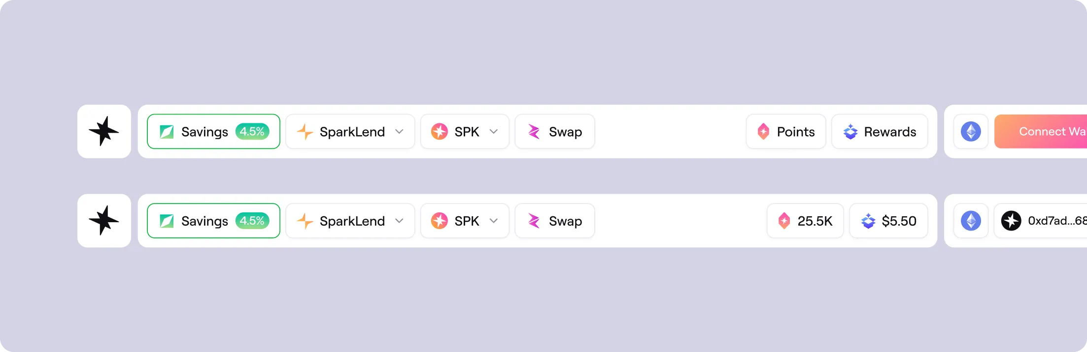
Task: Click the Ethereum network icon
Action: point(970,131)
